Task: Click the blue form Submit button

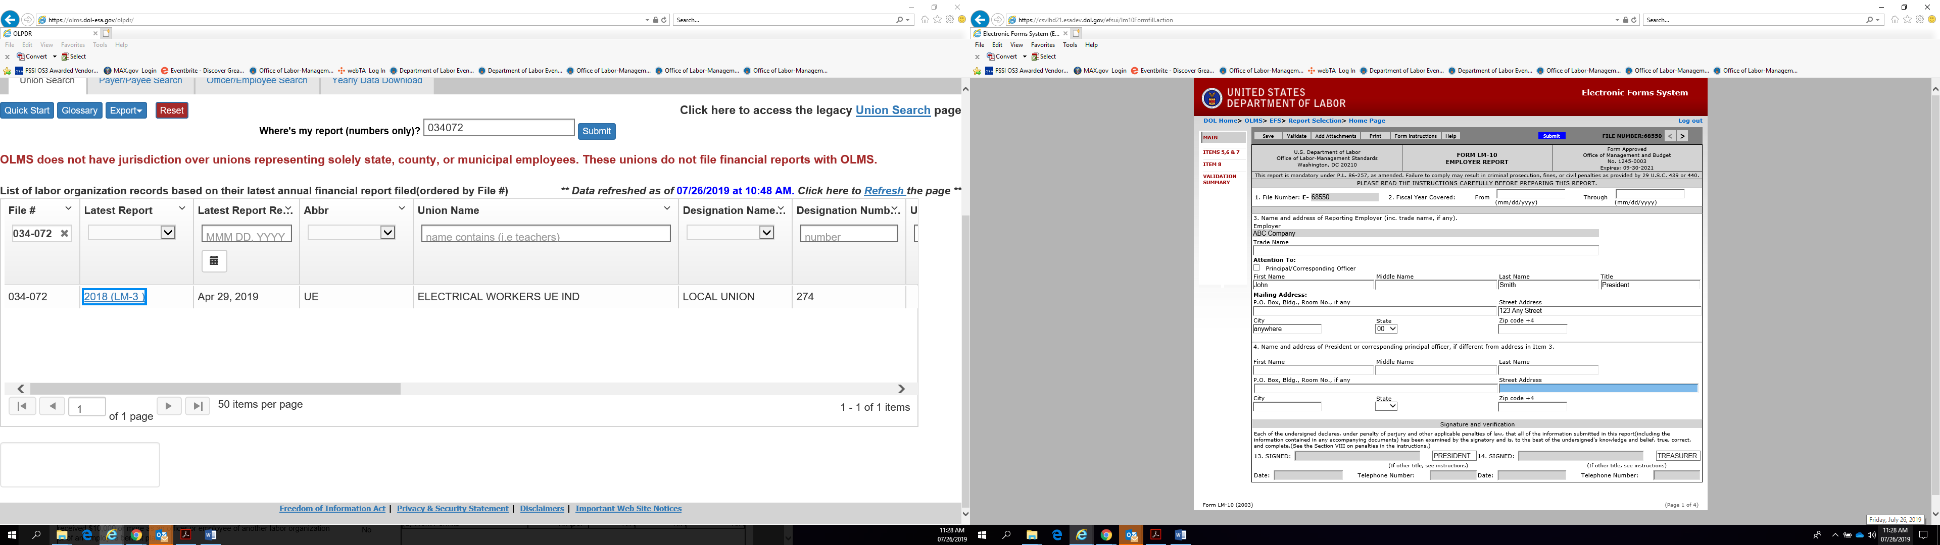Action: [x=1551, y=136]
